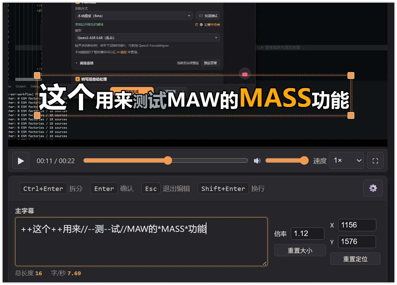
Task: Adjust the volume slider
Action: [x=287, y=160]
